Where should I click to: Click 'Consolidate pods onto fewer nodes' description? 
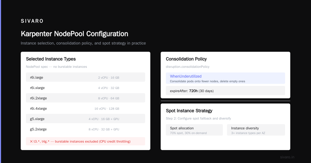[x=208, y=81]
